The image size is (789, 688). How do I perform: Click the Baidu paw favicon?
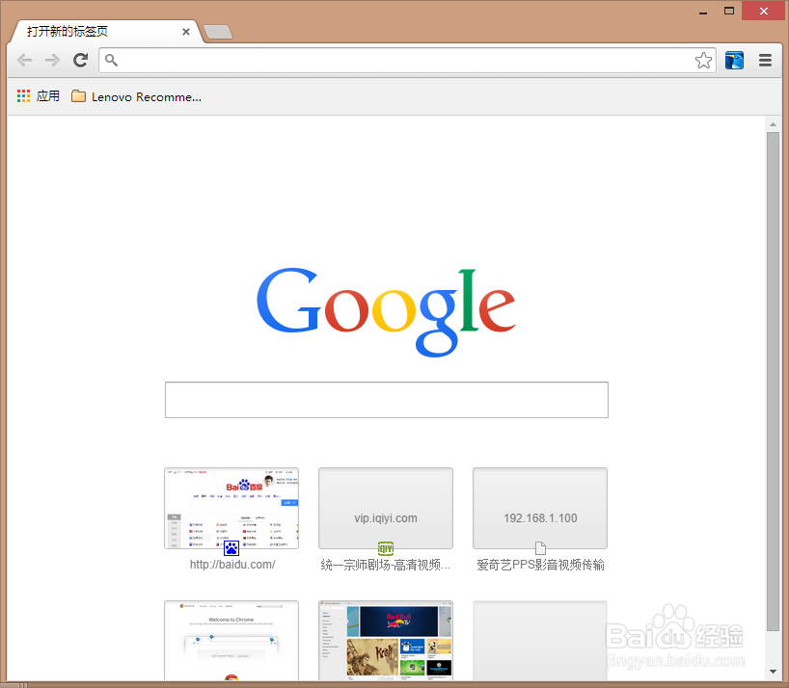click(231, 547)
